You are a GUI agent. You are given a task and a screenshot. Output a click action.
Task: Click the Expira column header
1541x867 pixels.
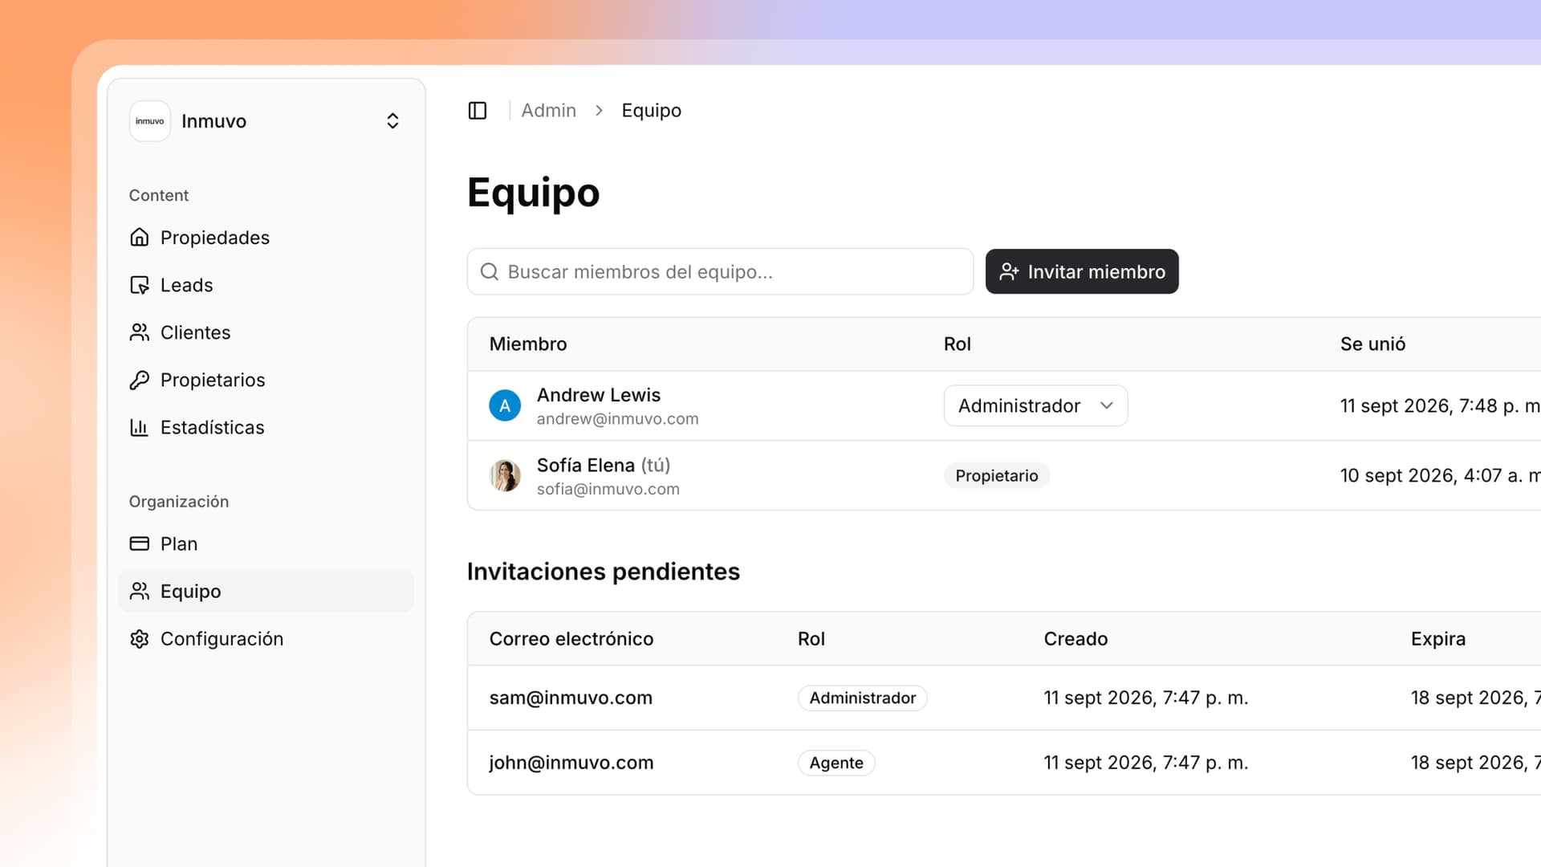coord(1438,639)
